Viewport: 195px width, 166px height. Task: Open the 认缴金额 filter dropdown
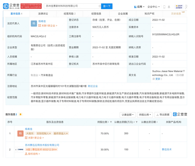(128, 115)
